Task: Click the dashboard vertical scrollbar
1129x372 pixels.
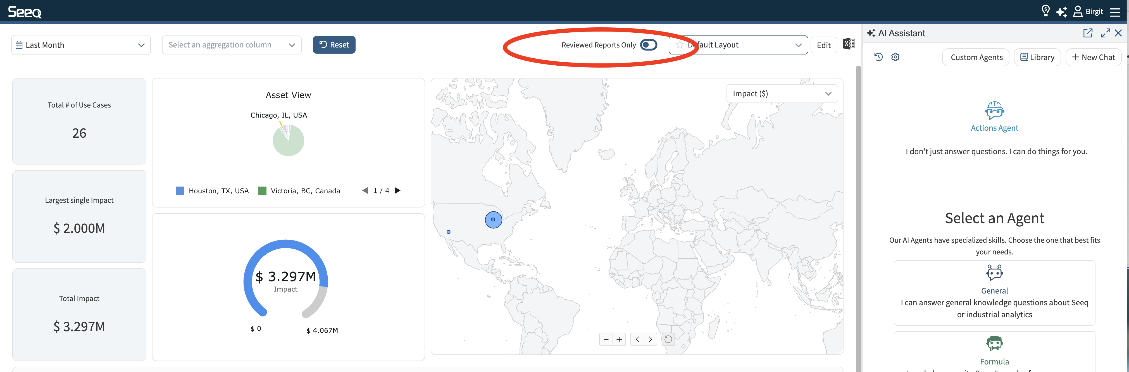Action: tap(858, 218)
